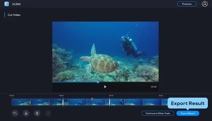Open the user account profile icon

pos(205,4)
